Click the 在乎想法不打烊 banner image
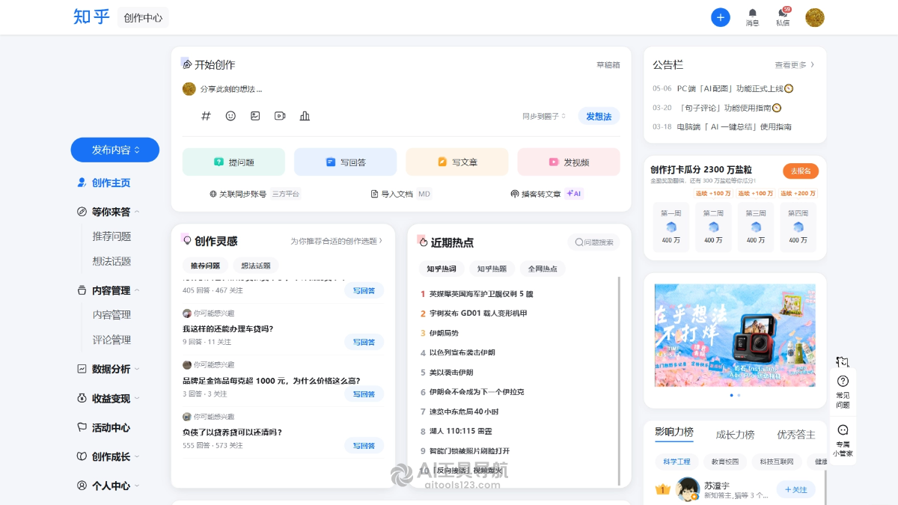Image resolution: width=898 pixels, height=505 pixels. [735, 335]
